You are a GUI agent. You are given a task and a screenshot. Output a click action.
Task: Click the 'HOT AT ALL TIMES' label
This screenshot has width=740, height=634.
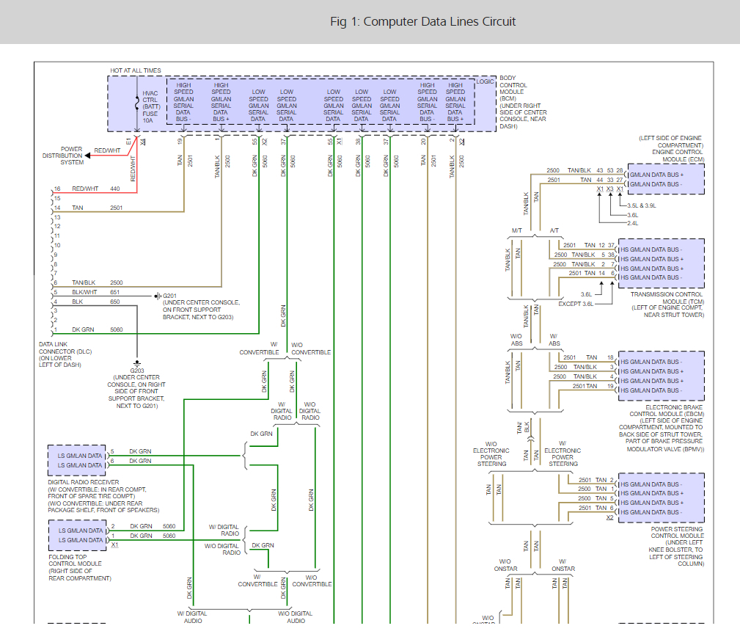click(x=136, y=70)
